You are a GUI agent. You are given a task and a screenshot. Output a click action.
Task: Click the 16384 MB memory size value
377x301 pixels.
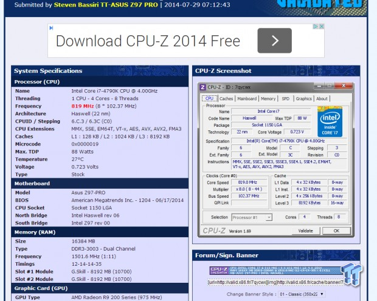[x=83, y=242]
